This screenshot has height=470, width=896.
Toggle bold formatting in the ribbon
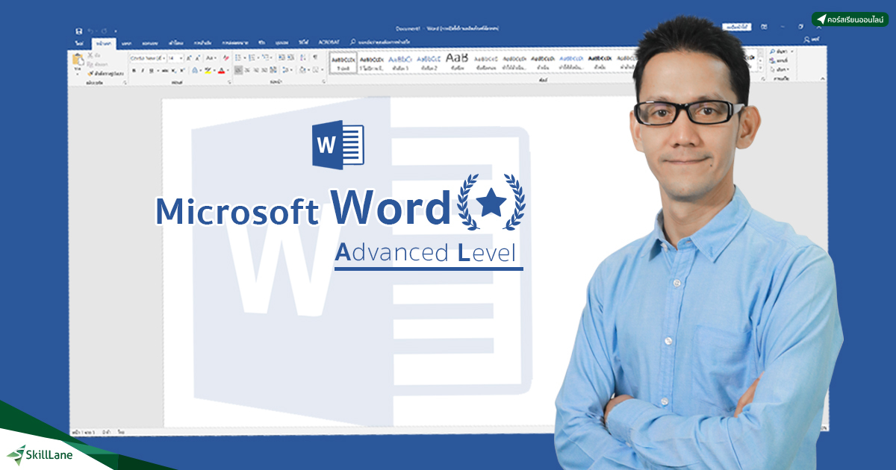click(x=134, y=71)
